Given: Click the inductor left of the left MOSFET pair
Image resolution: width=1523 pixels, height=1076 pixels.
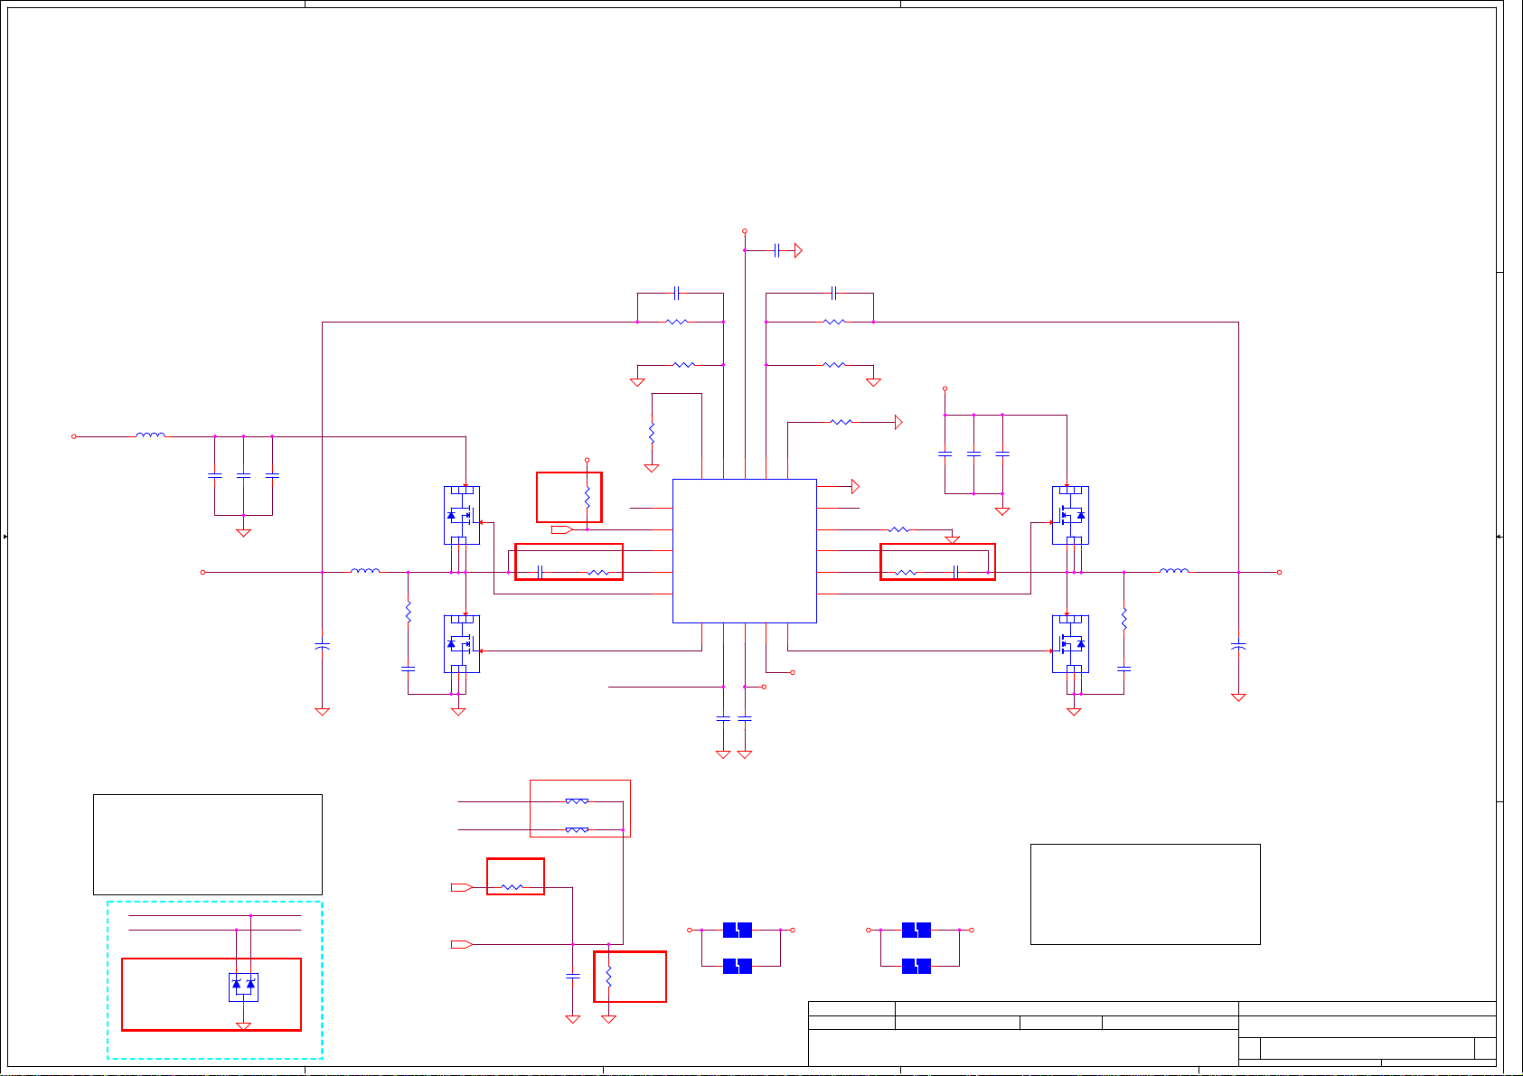Looking at the screenshot, I should coord(365,570).
